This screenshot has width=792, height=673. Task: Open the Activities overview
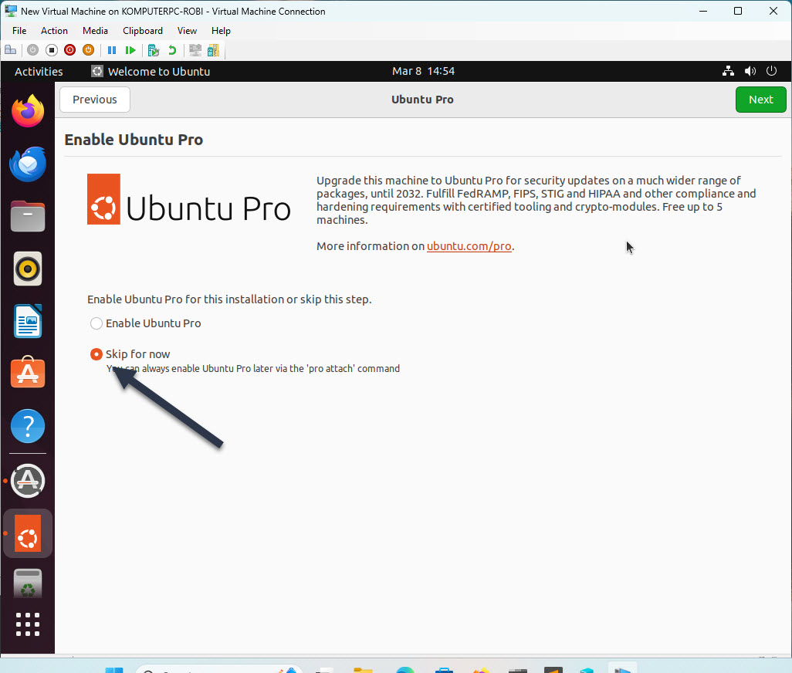(x=39, y=71)
